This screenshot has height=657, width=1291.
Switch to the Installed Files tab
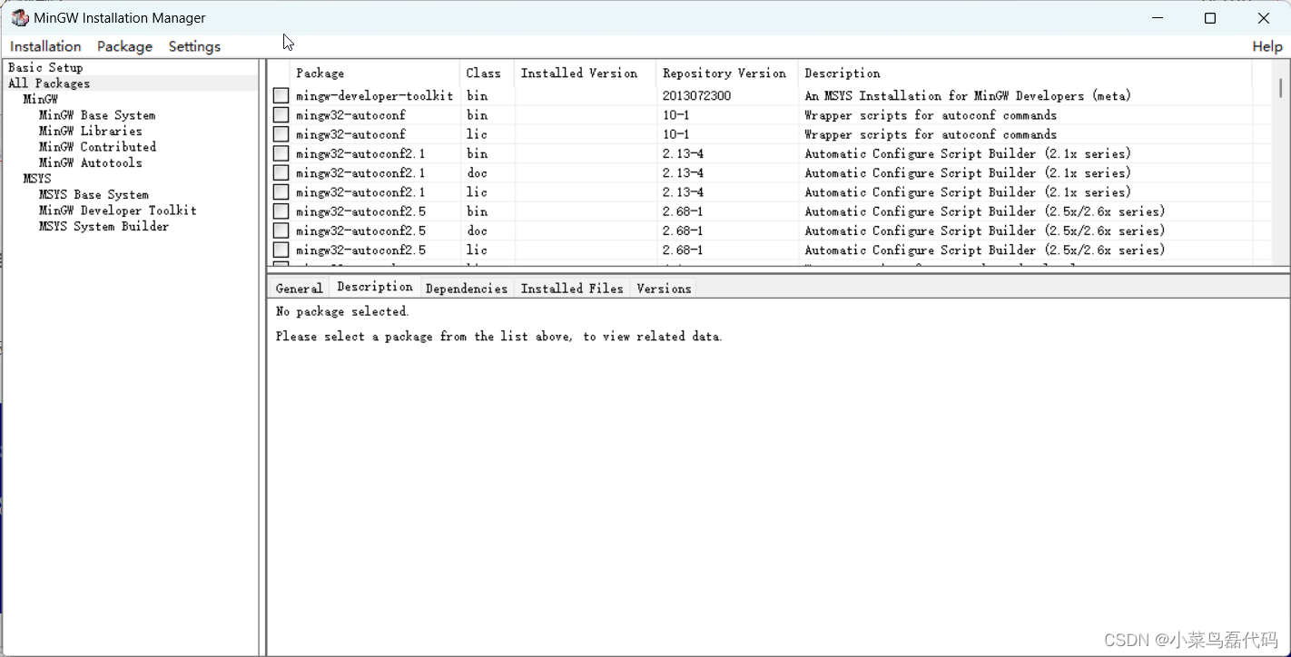coord(572,289)
